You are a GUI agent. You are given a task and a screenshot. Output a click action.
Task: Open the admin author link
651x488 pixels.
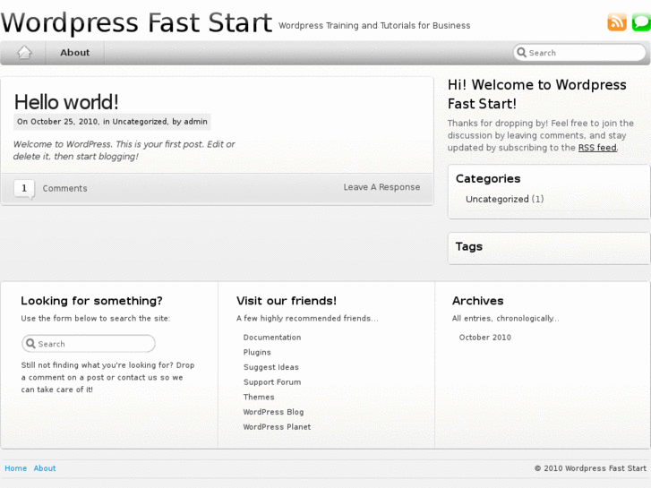(x=195, y=122)
